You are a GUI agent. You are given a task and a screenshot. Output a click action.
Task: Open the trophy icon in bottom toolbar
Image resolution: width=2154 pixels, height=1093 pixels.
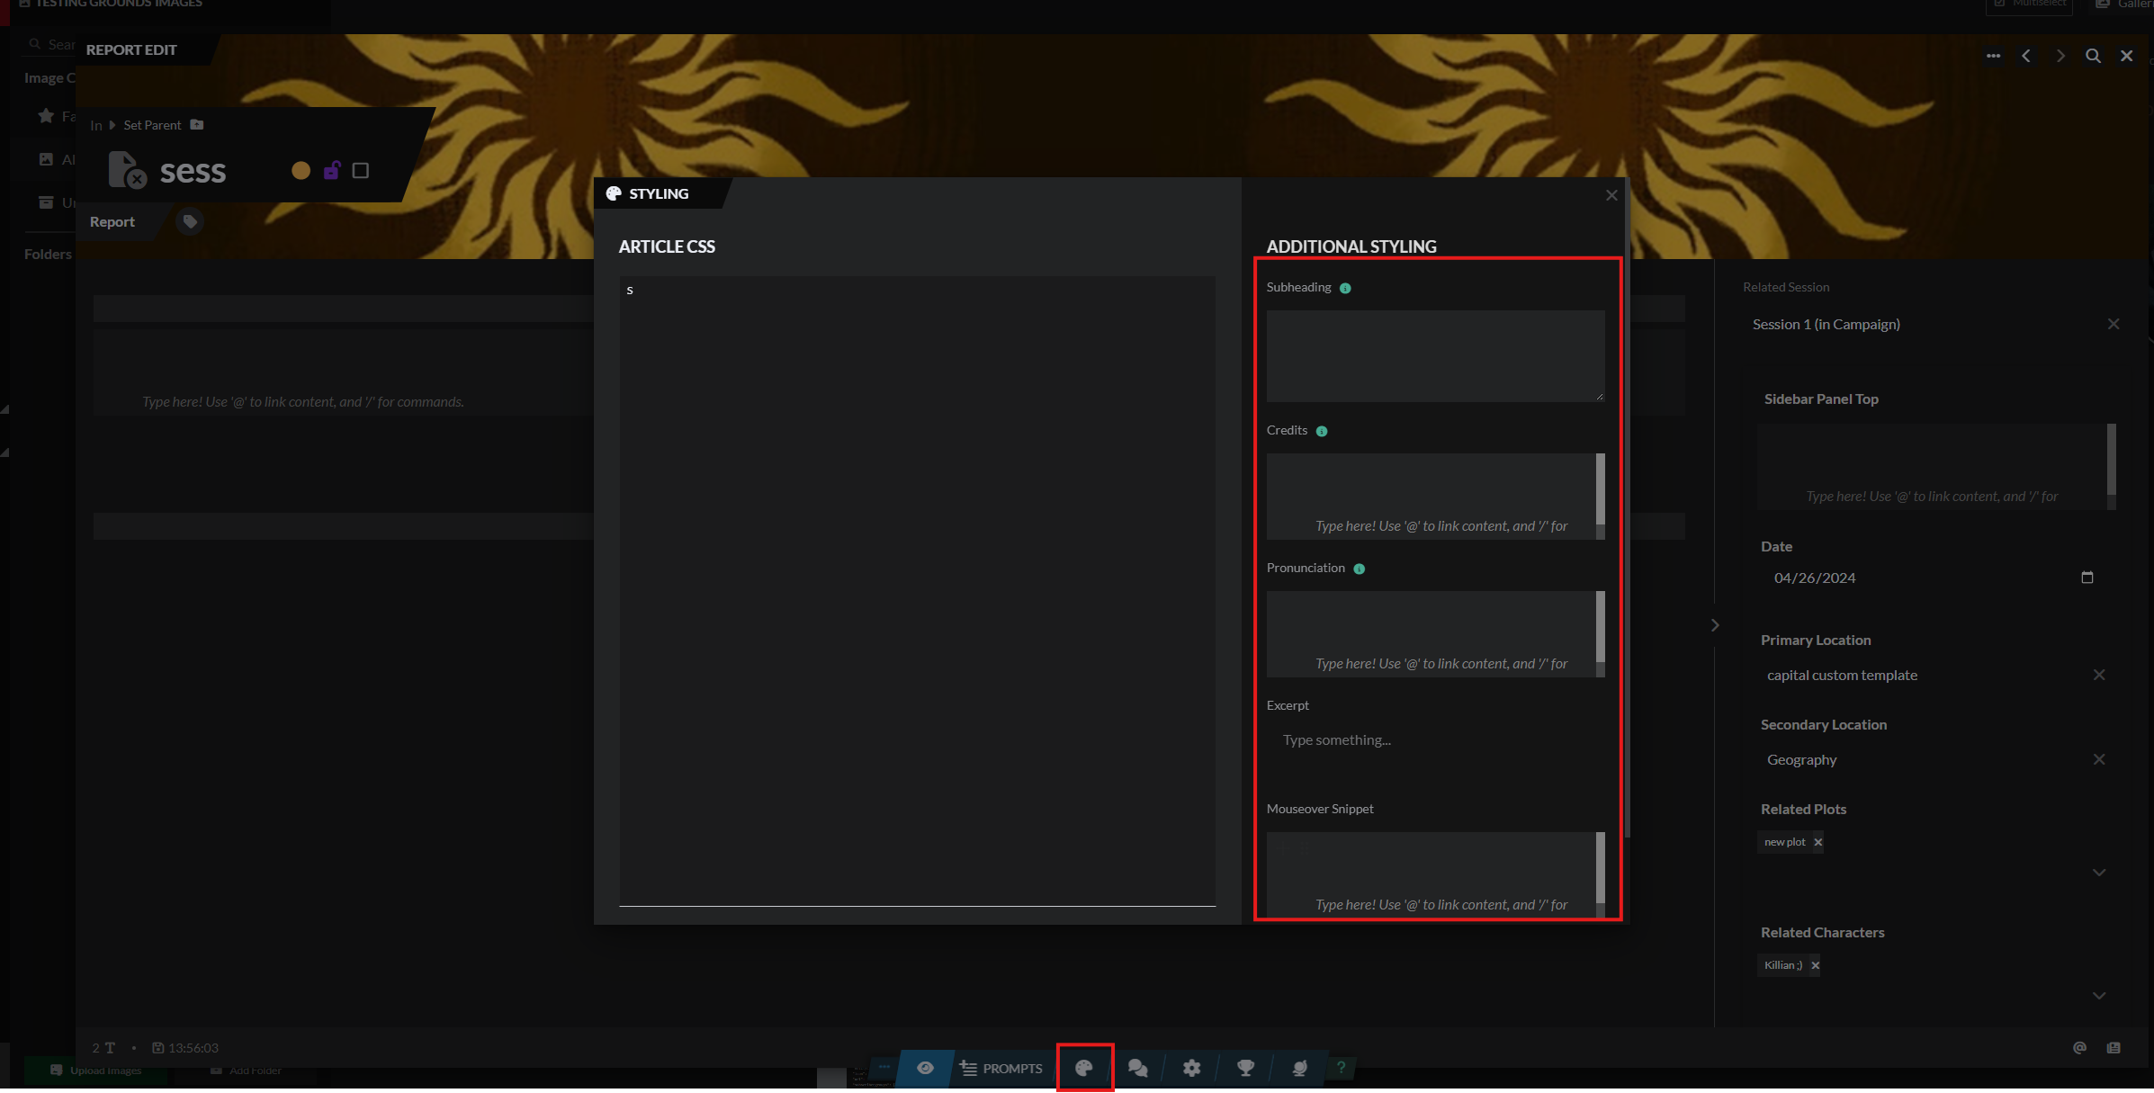point(1245,1068)
